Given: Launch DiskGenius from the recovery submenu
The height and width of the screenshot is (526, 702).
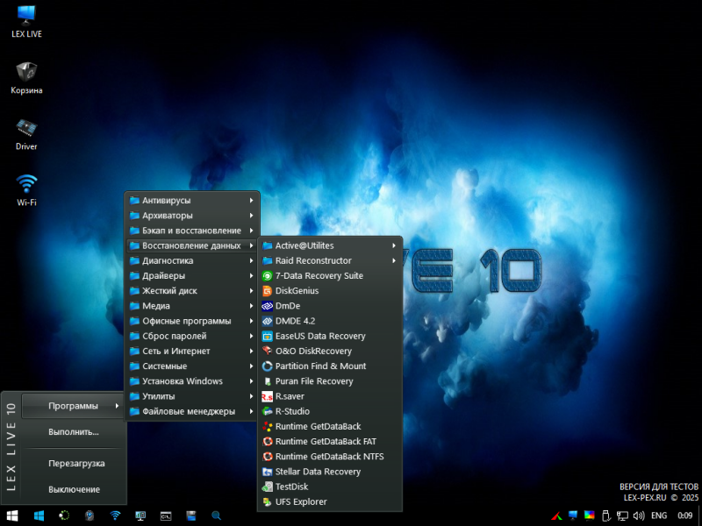Looking at the screenshot, I should tap(297, 291).
